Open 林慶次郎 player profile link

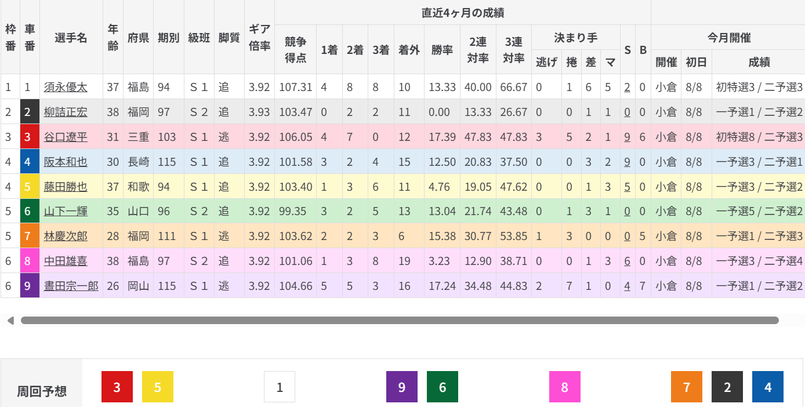click(66, 236)
